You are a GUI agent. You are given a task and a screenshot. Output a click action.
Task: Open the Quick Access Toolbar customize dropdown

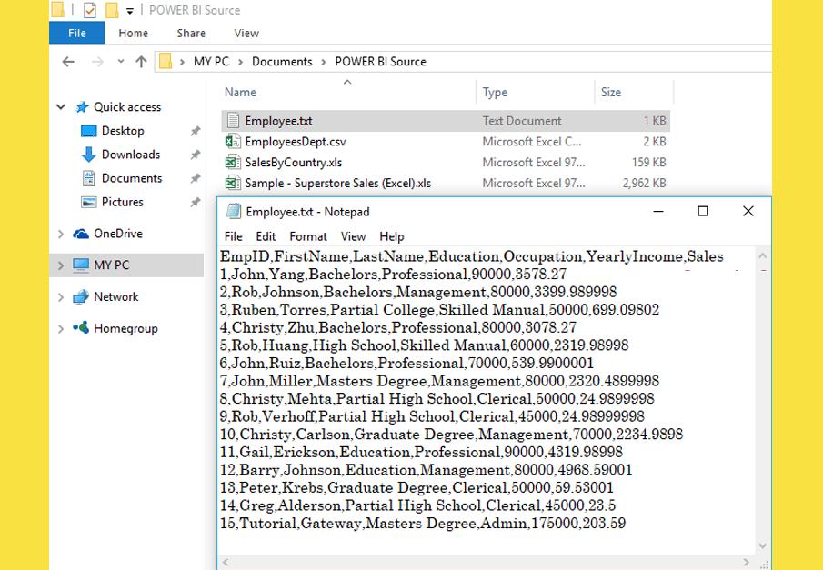point(130,11)
